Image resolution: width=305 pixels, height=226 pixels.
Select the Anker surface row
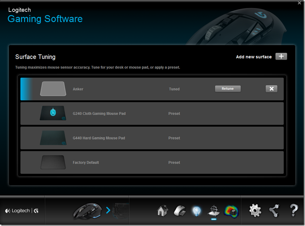click(152, 89)
